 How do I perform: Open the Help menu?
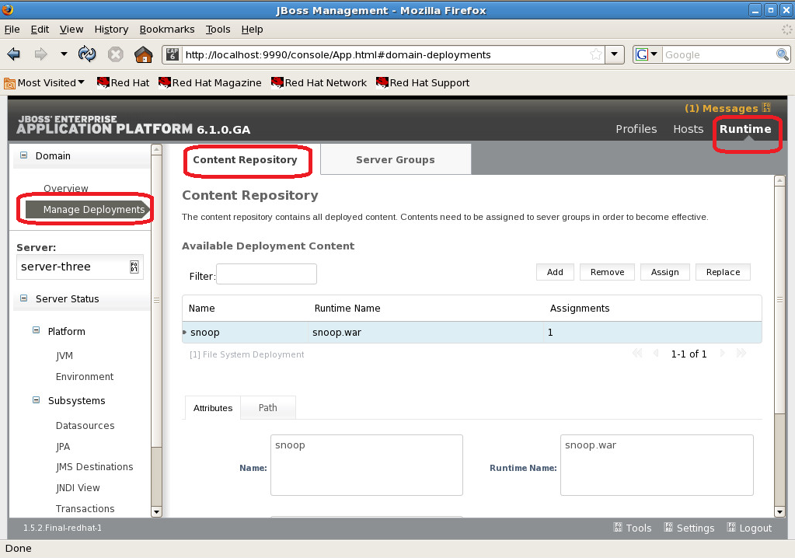pyautogui.click(x=252, y=30)
